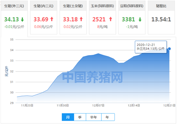This screenshot has height=125, width=177.
Task: Select the 月 time range button
Action: (x=68, y=117)
